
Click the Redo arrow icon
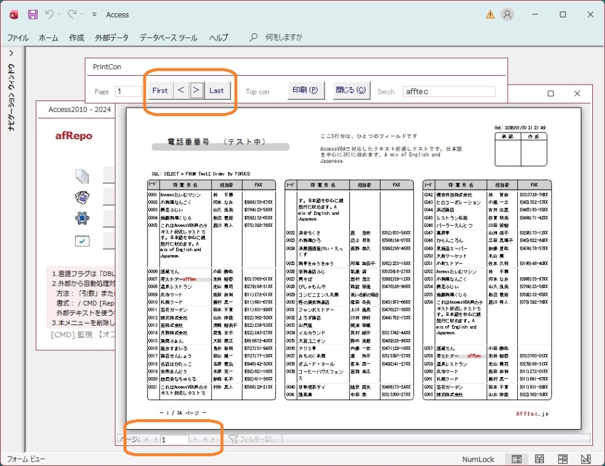coord(72,14)
